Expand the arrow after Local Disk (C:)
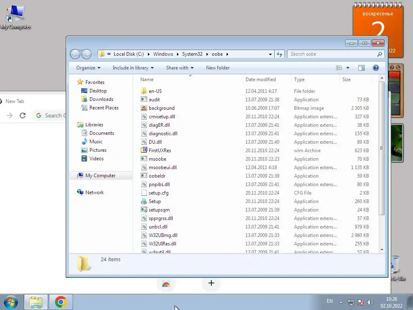This screenshot has height=310, width=413. [x=148, y=54]
